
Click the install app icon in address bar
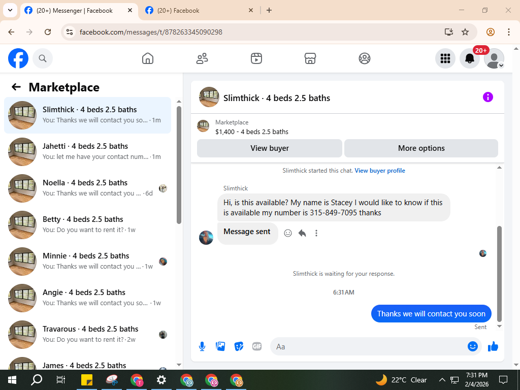[x=449, y=32]
